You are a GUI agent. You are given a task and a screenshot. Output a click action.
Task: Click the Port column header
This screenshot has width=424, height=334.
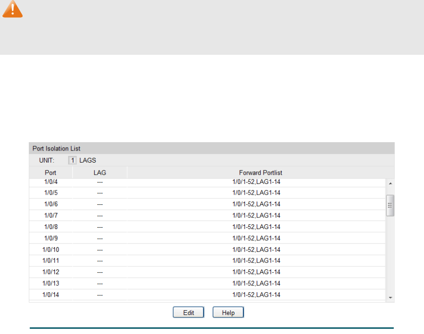coord(51,172)
